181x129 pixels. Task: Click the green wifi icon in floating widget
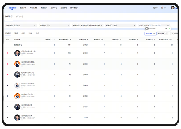click(x=170, y=28)
